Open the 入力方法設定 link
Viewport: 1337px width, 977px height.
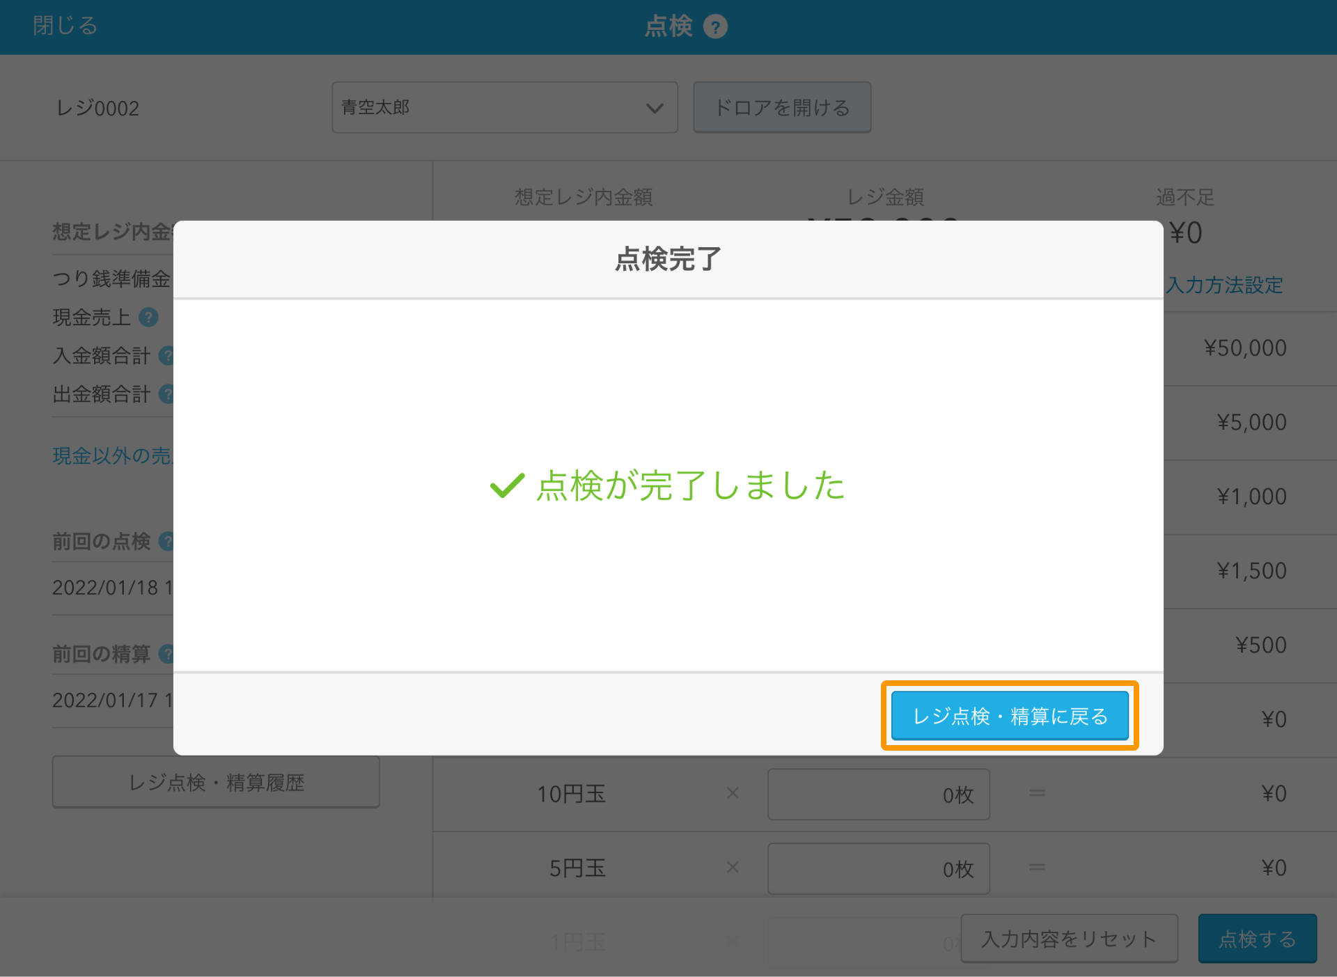tap(1225, 285)
